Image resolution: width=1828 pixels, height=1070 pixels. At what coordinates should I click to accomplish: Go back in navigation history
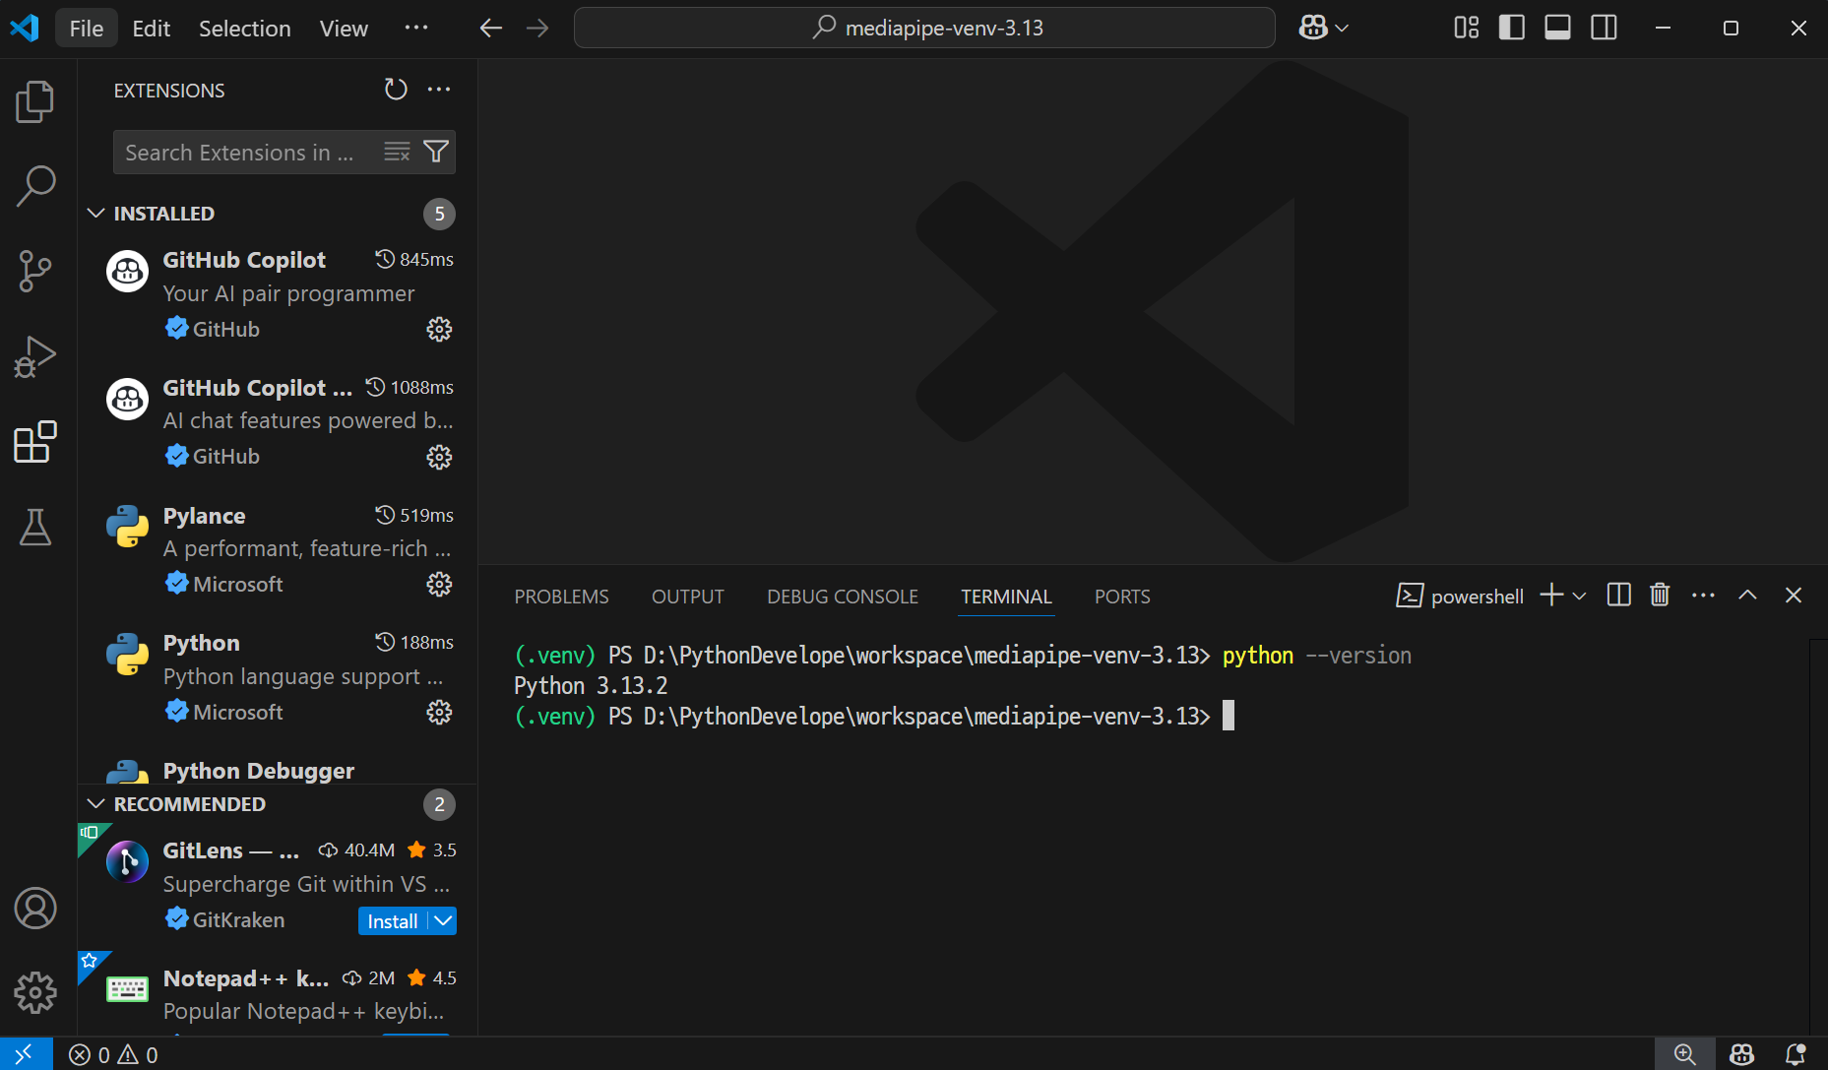(x=490, y=28)
